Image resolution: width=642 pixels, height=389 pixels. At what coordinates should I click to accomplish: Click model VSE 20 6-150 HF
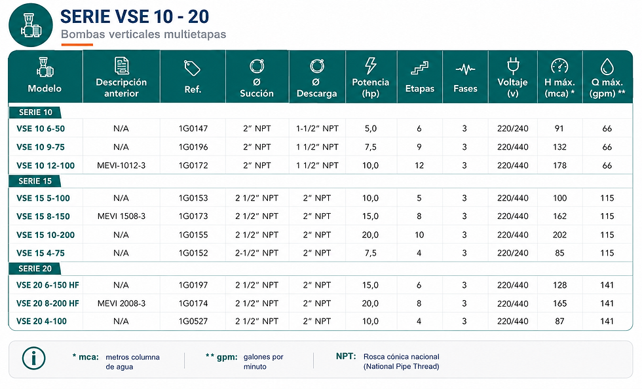[x=47, y=285]
